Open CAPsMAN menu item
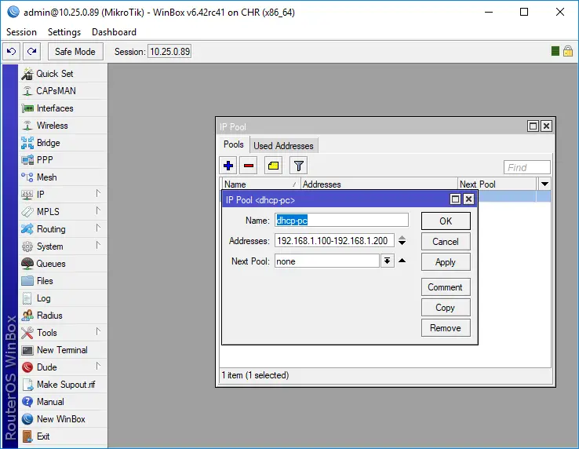 (63, 91)
